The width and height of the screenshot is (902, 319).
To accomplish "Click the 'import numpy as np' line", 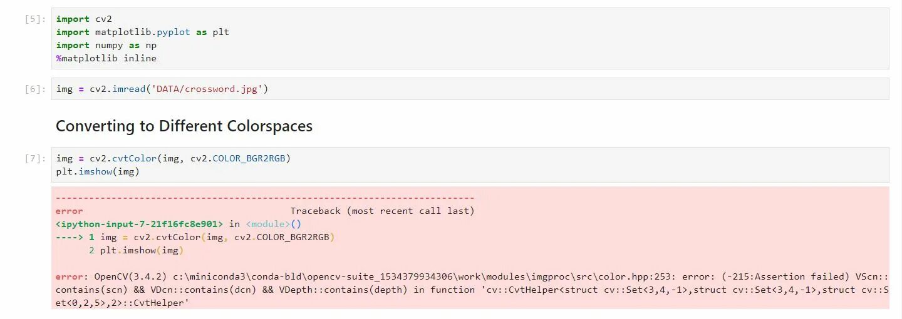I will point(106,45).
